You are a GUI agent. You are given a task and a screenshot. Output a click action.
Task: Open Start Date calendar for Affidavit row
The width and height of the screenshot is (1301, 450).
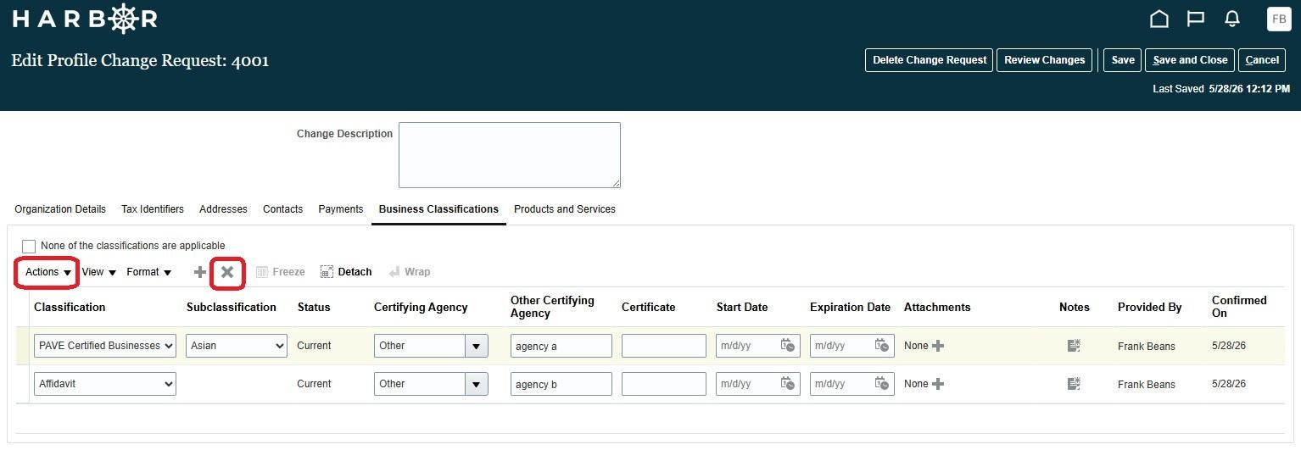[788, 384]
